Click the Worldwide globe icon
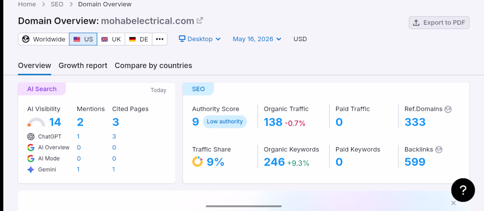 click(26, 39)
